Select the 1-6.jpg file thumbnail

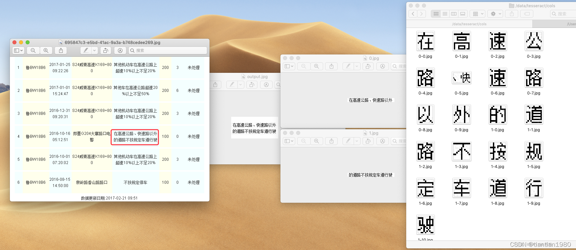click(425, 188)
